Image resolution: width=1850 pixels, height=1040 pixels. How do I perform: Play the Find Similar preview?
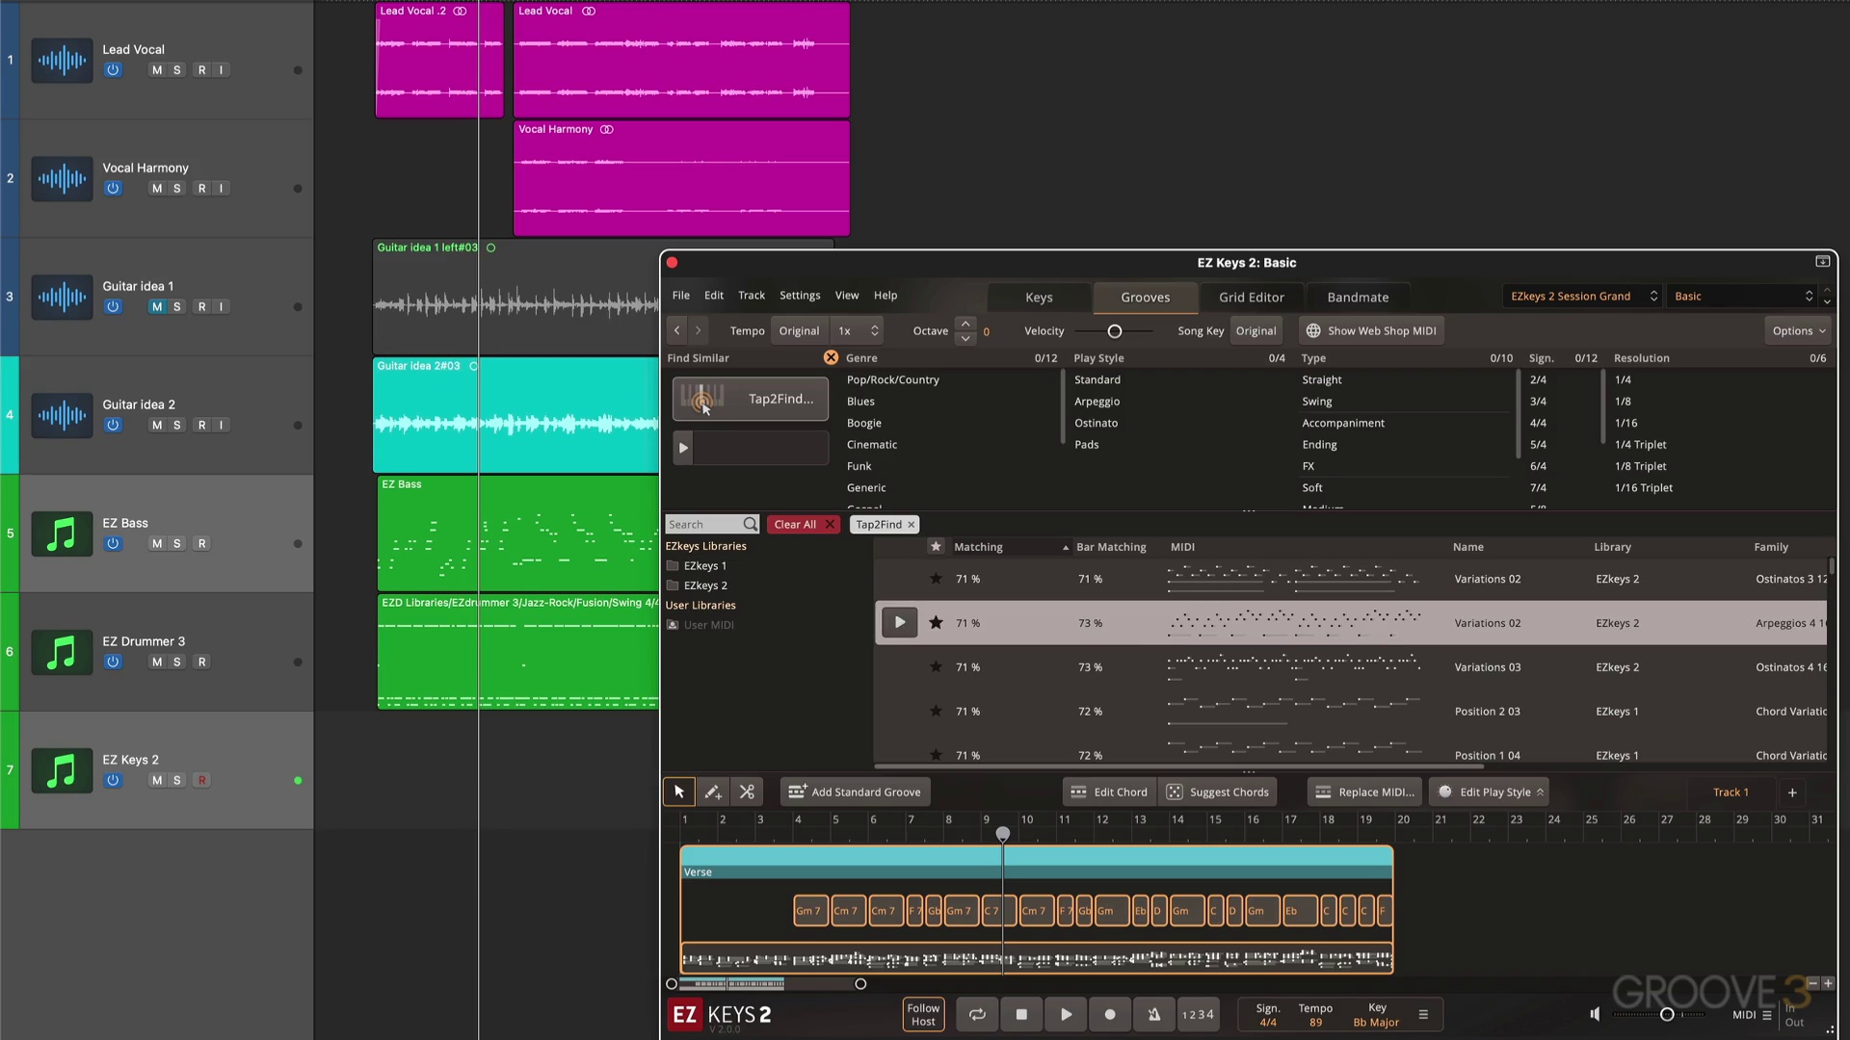point(682,448)
